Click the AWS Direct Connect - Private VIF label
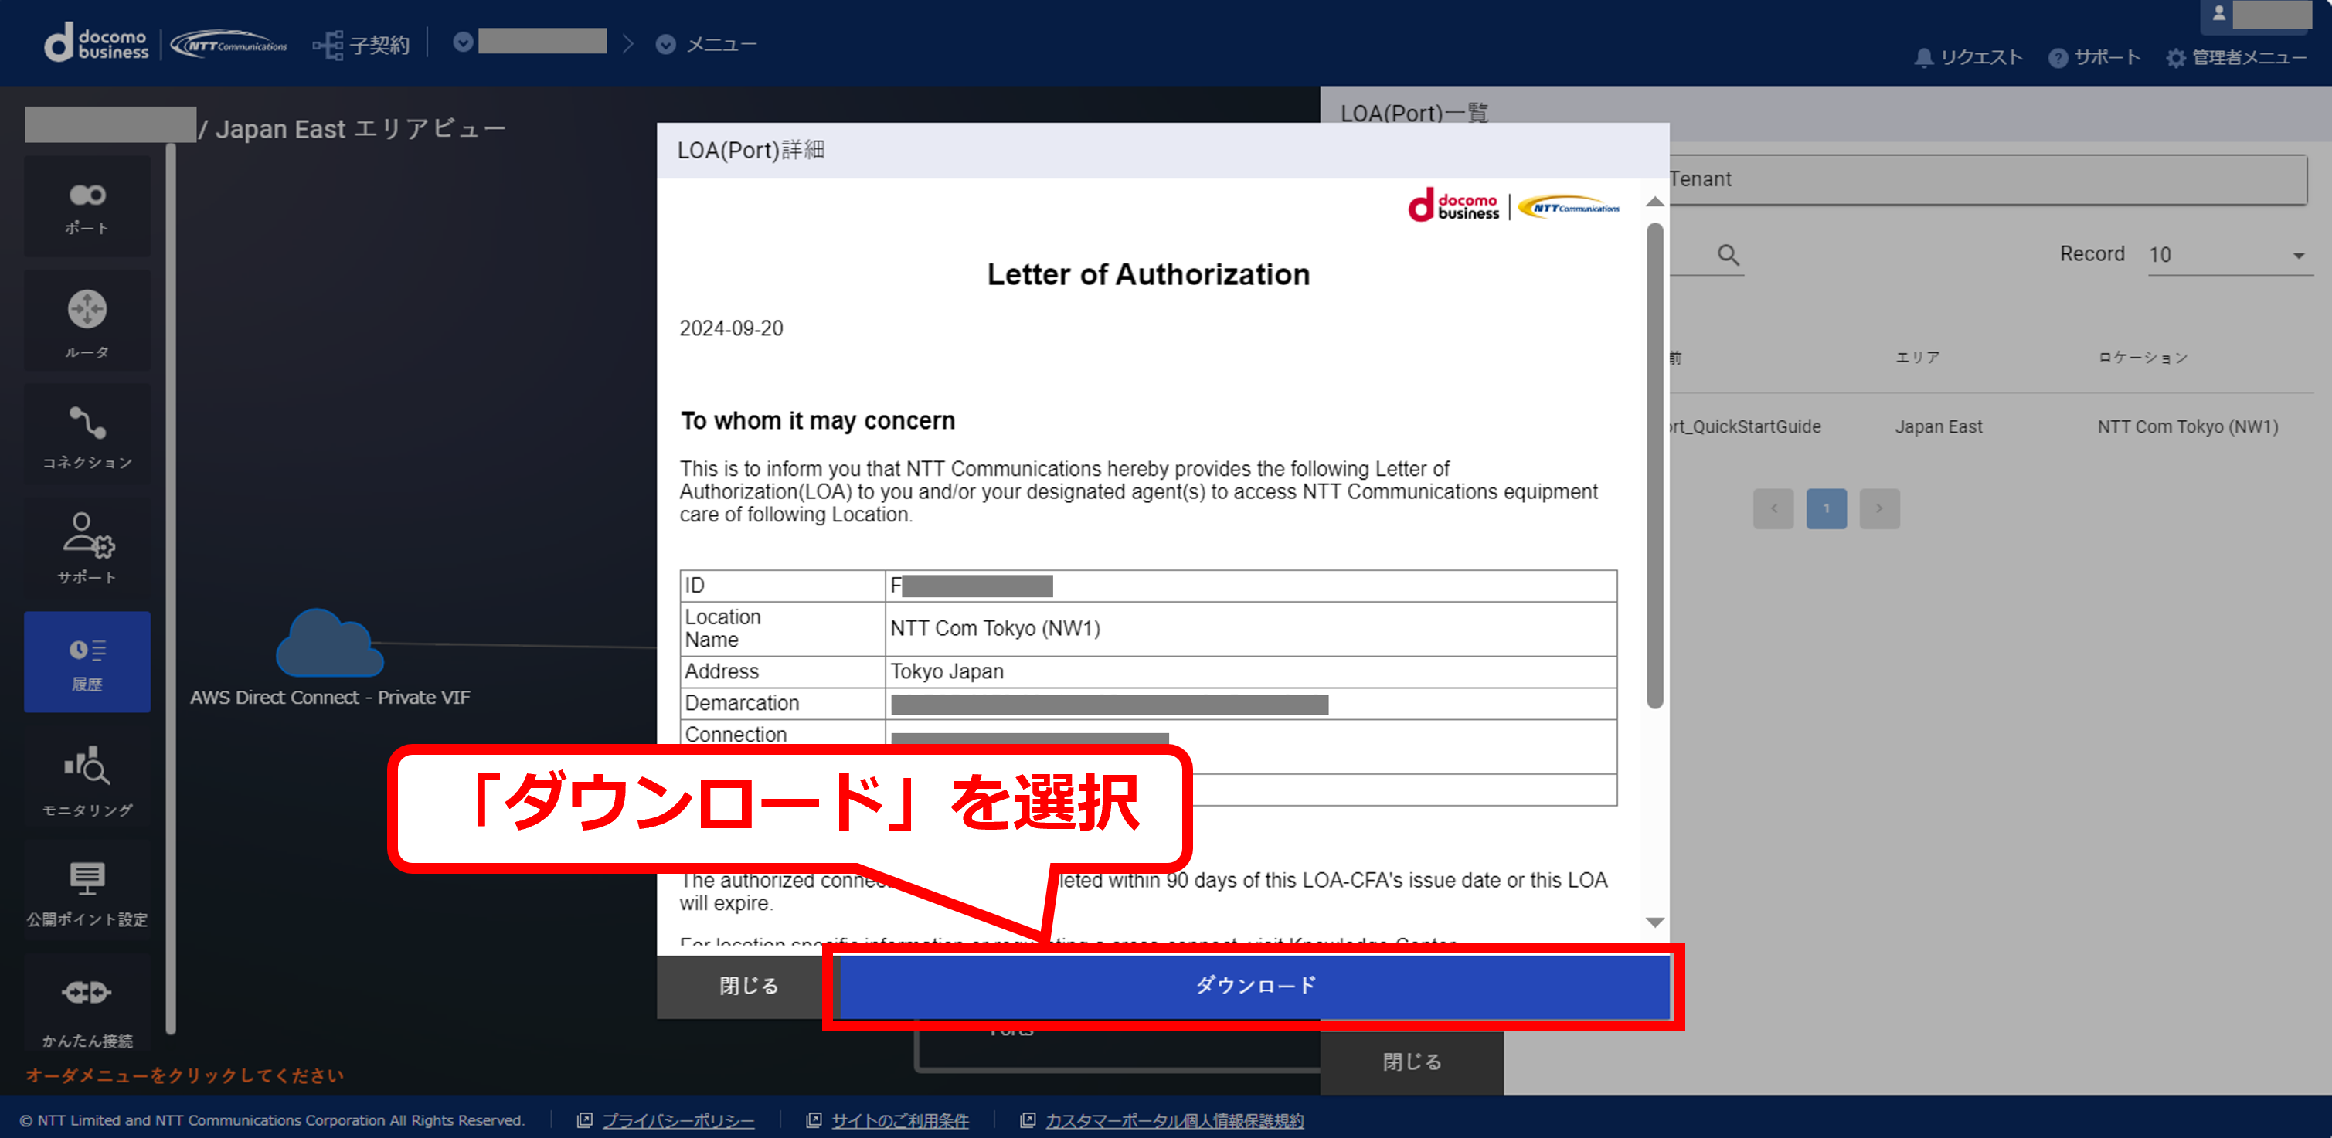 pyautogui.click(x=329, y=697)
